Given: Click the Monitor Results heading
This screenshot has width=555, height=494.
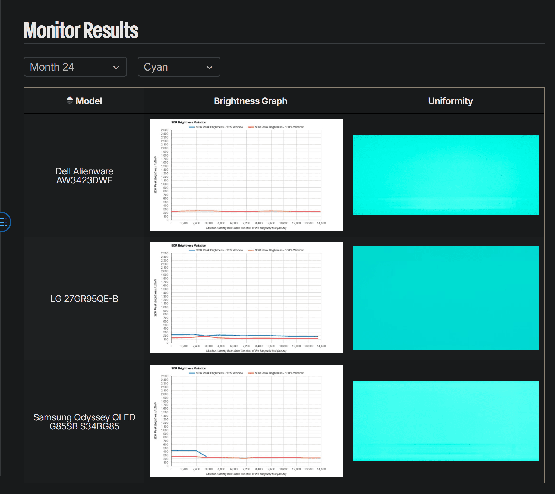Looking at the screenshot, I should click(x=81, y=30).
